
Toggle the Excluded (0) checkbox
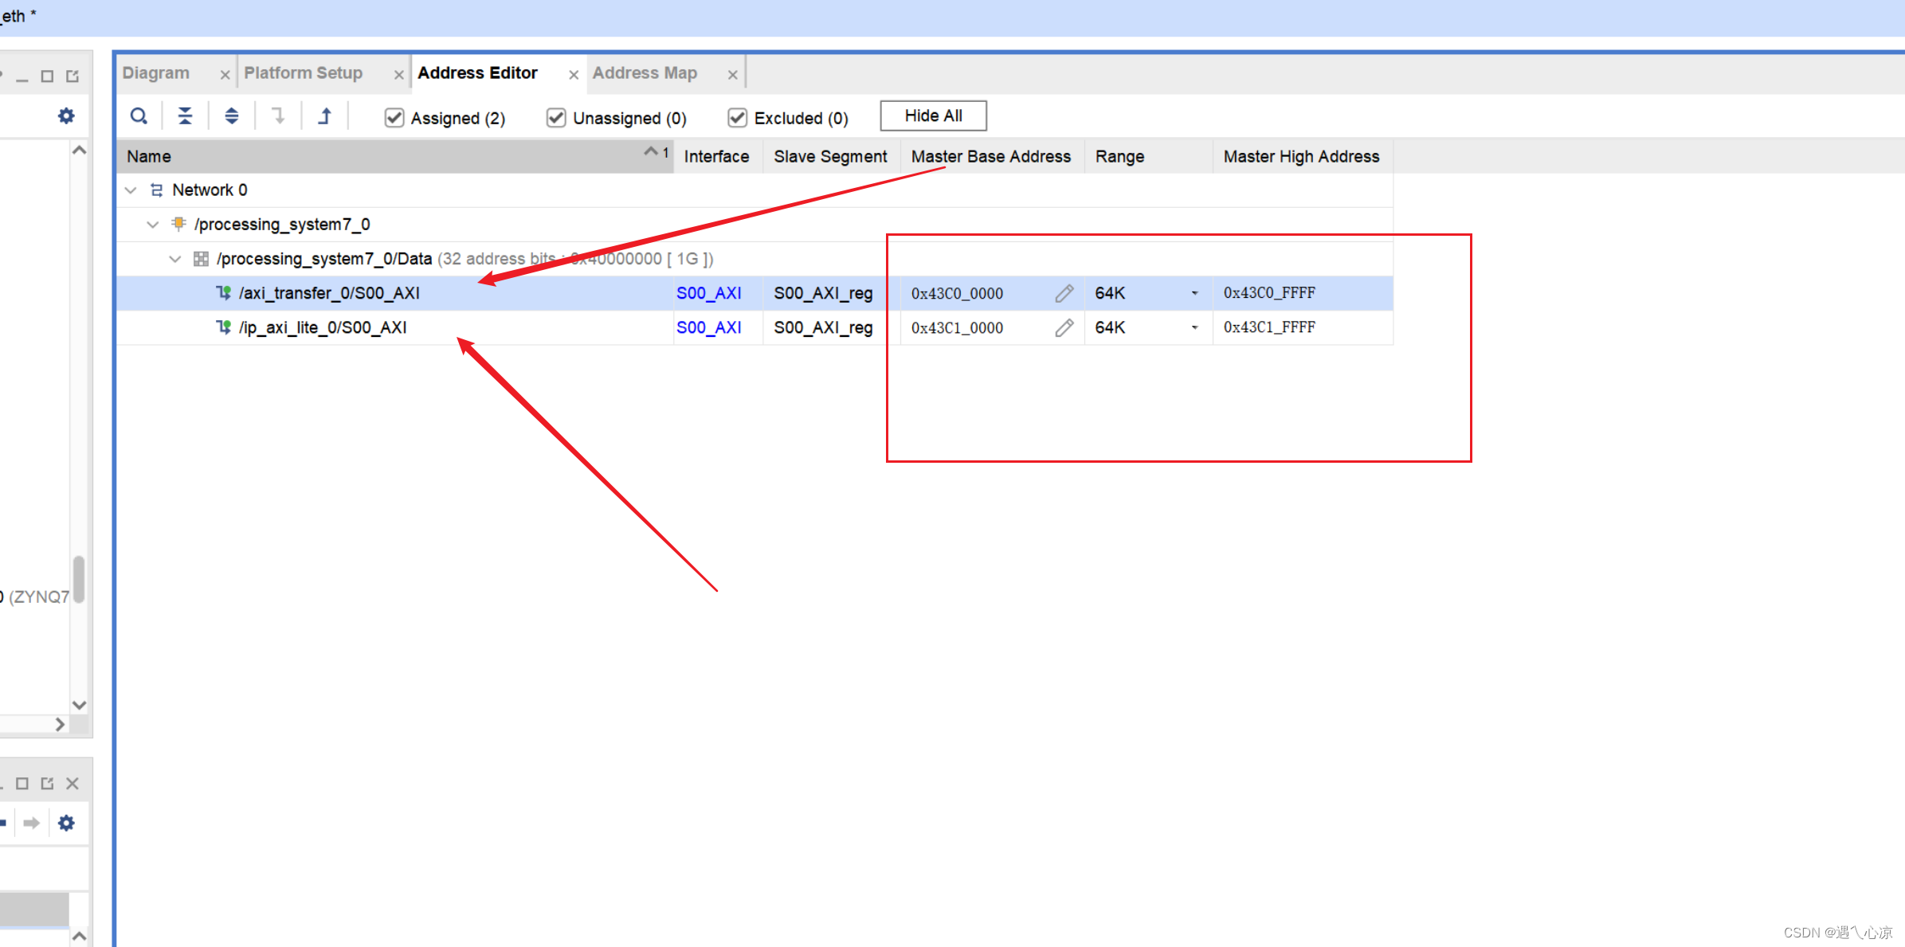point(737,118)
